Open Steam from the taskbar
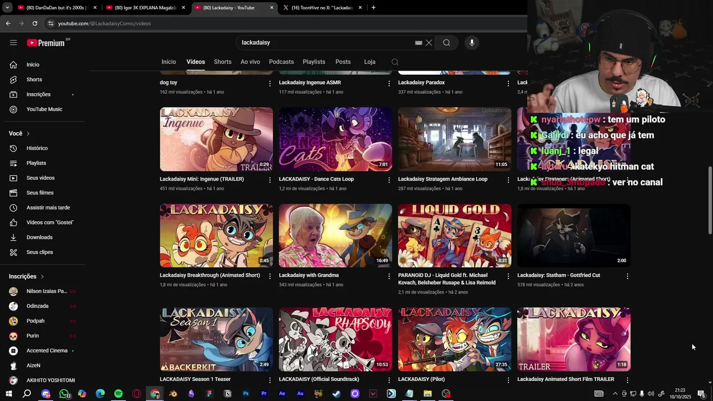The height and width of the screenshot is (401, 713). (336, 394)
